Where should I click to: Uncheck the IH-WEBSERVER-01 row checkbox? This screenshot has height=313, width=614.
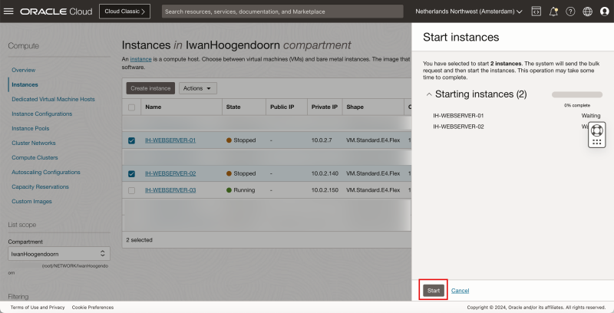131,140
